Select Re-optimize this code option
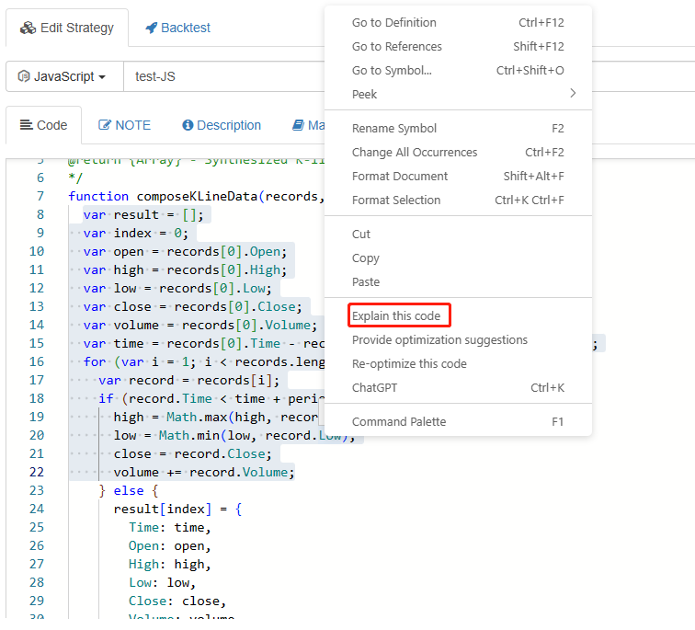695x630 pixels. tap(409, 364)
